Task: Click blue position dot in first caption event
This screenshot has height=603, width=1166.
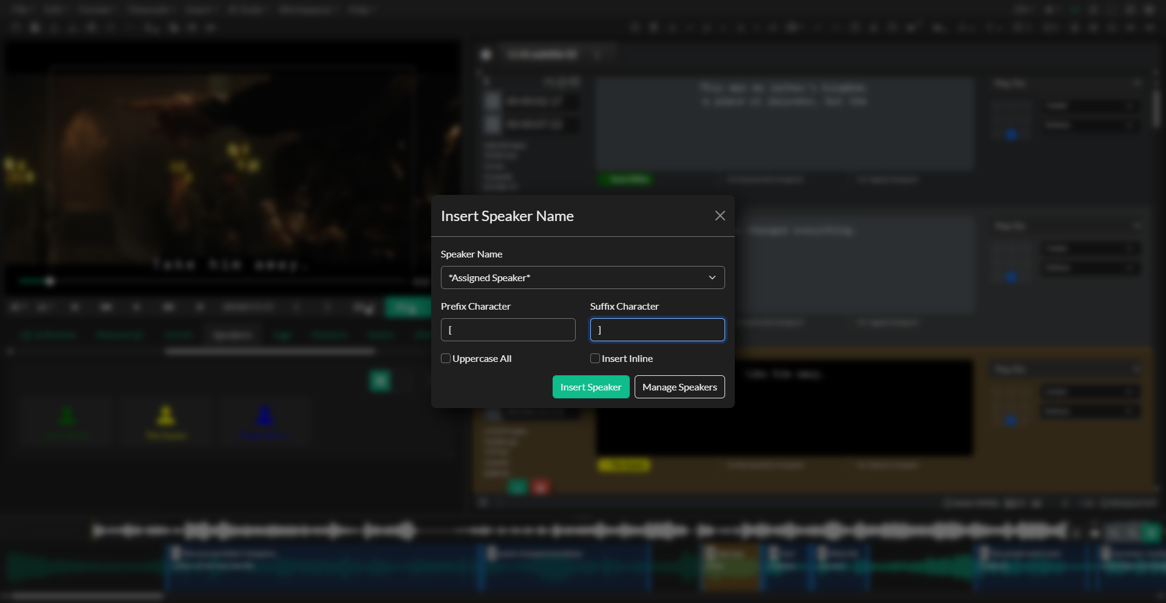Action: pos(1011,134)
